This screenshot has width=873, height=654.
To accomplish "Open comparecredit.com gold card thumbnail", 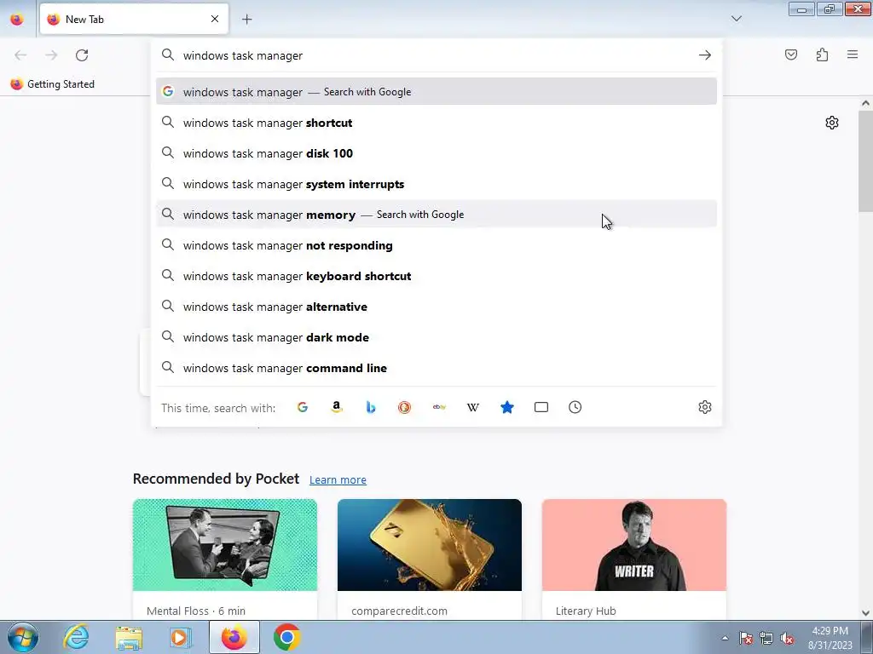I will (430, 545).
